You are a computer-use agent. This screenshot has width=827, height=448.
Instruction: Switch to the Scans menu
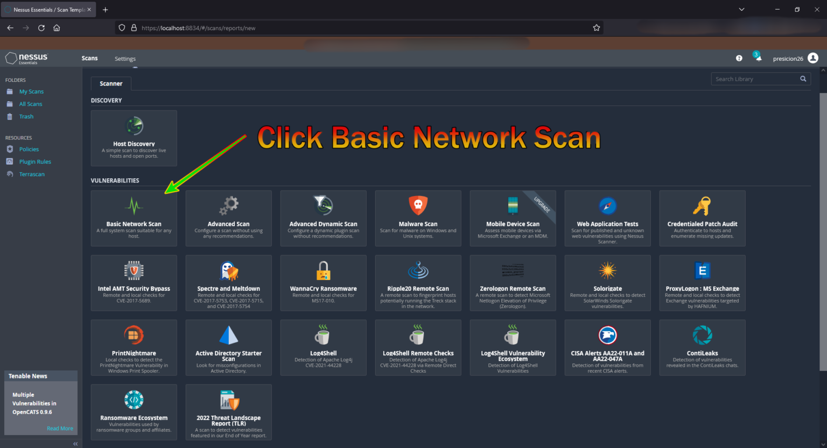89,58
